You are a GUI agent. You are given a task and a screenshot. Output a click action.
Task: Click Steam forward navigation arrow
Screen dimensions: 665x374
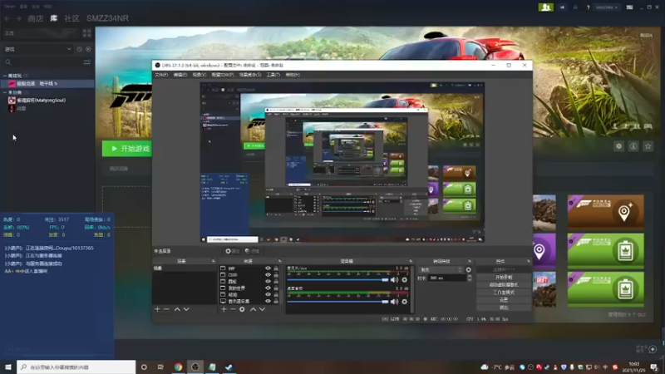(18, 18)
